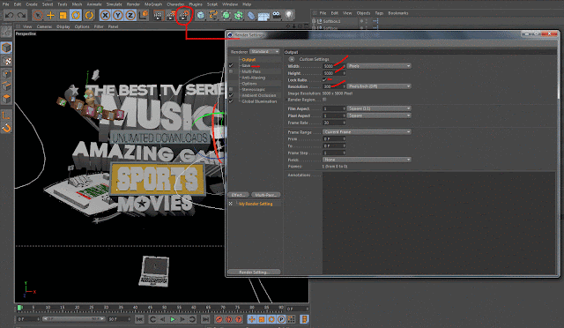The width and height of the screenshot is (564, 328).
Task: Enable Snap magnet icon in left palette
Action: click(x=6, y=128)
